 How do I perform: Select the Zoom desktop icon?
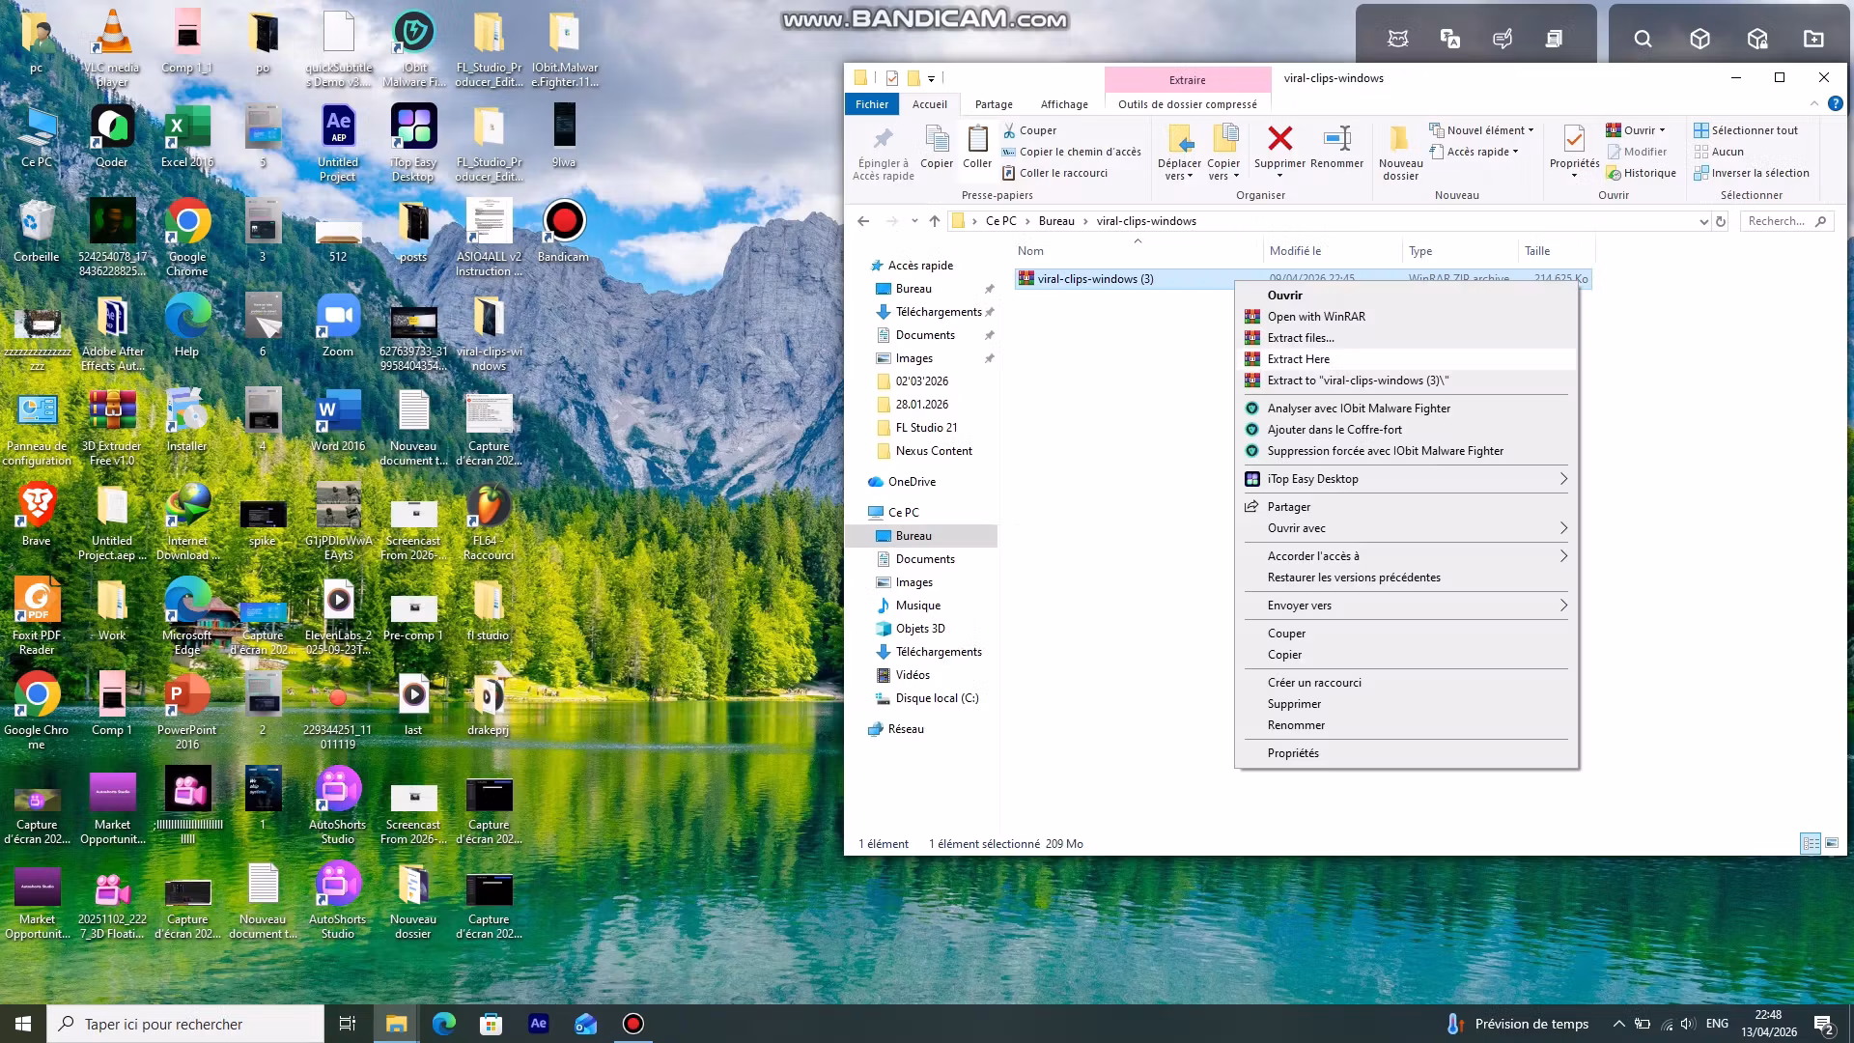(338, 325)
